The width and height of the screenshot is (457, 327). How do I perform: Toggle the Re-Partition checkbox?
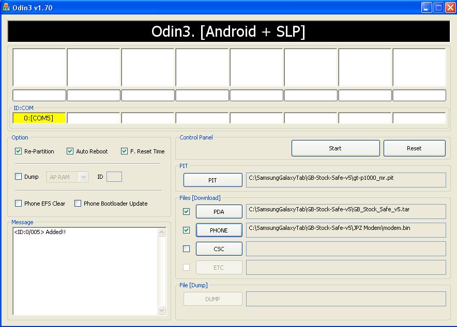[19, 151]
